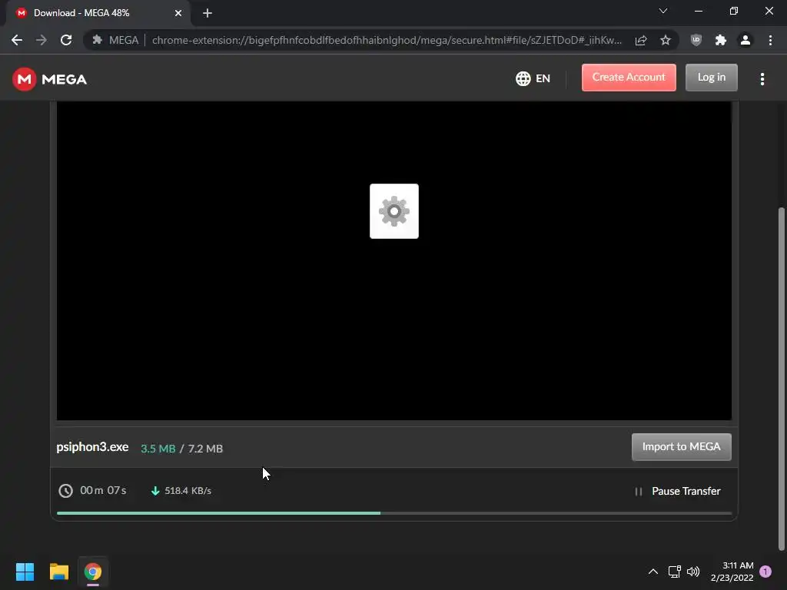Open the Extensions puzzle icon
The width and height of the screenshot is (787, 590).
[x=721, y=40]
